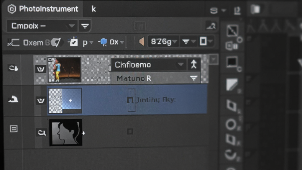
Task: Click the Jmtihq Fky: layer label
Action: point(156,100)
